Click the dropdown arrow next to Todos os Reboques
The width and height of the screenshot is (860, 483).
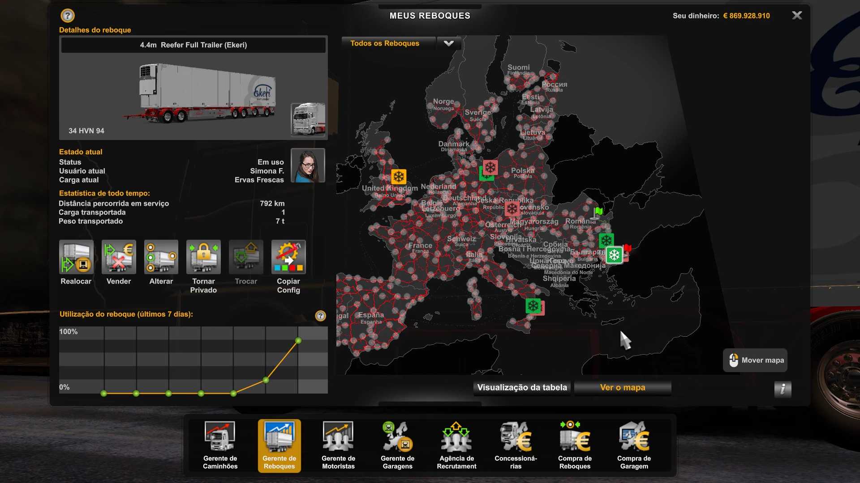[x=448, y=43]
